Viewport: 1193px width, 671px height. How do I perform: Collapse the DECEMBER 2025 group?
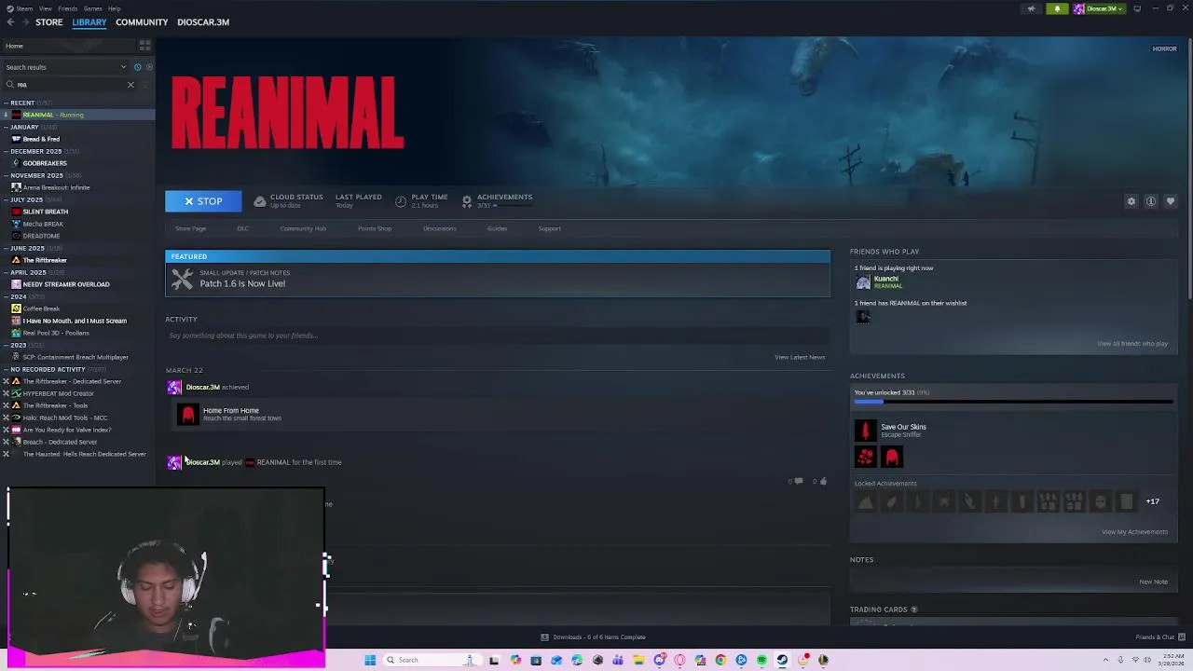coord(6,151)
